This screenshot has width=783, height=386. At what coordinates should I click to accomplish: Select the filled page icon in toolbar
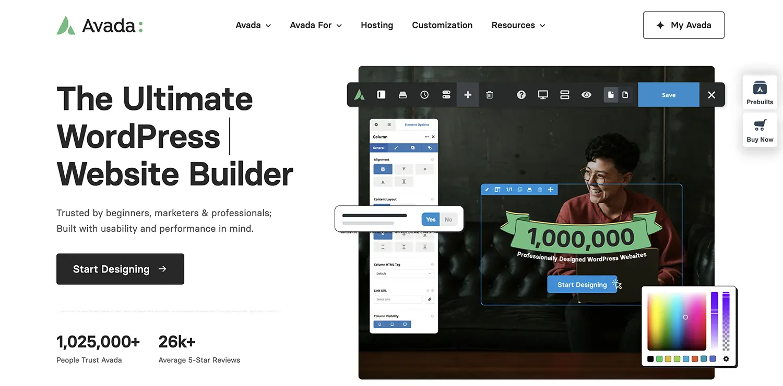(x=611, y=95)
